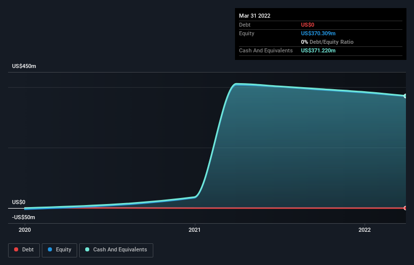This screenshot has height=265, width=414.
Task: Click the 2020 x-axis label
Action: click(25, 230)
